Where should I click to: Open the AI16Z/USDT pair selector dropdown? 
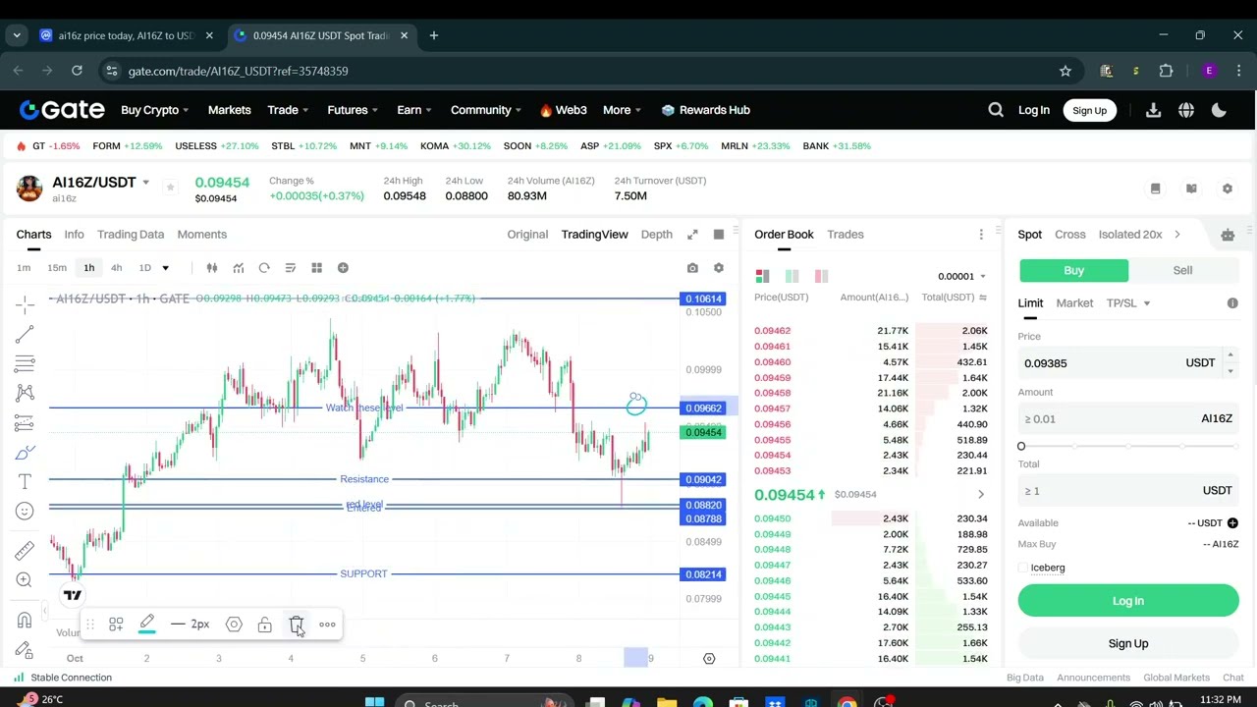pyautogui.click(x=145, y=183)
